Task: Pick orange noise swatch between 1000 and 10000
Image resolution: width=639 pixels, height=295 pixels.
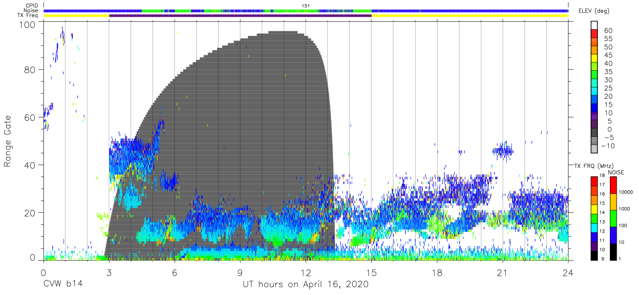Action: pos(613,201)
